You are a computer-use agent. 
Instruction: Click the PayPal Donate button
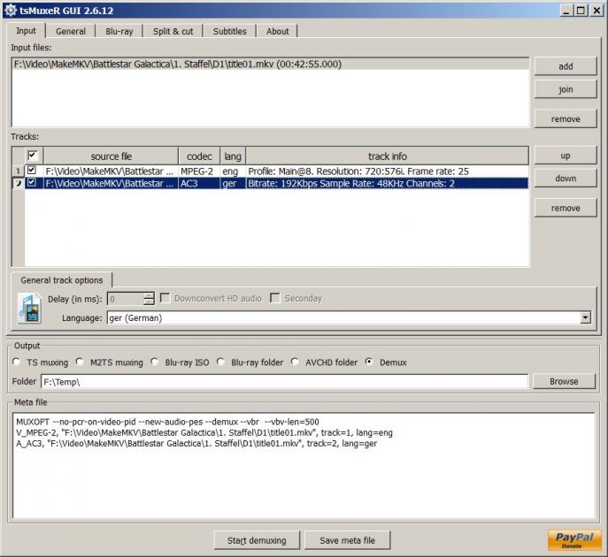pos(574,539)
